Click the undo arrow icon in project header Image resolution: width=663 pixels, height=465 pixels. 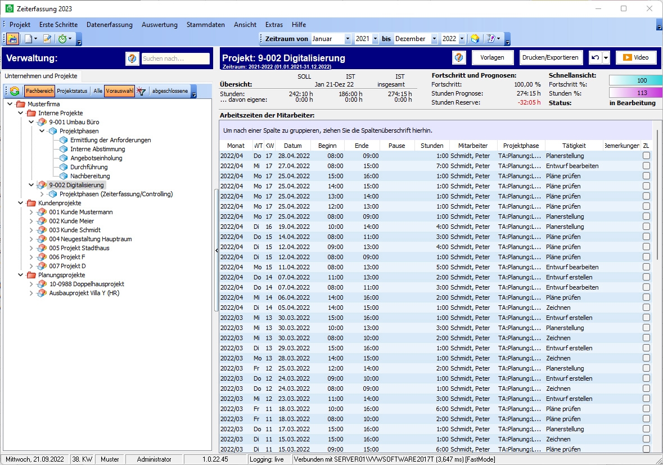[595, 58]
